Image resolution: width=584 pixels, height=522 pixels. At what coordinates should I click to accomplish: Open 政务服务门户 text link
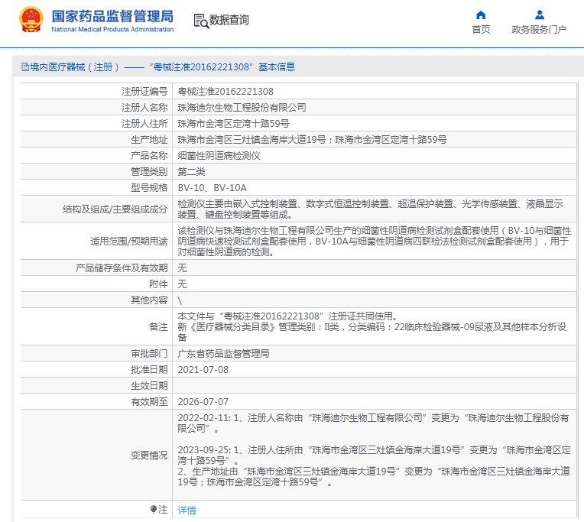click(x=539, y=29)
